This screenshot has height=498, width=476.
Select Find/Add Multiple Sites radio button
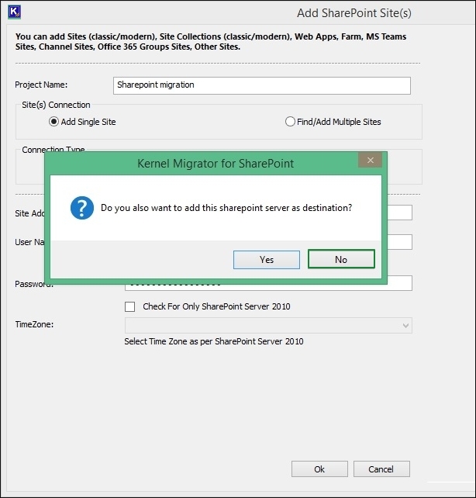point(291,122)
